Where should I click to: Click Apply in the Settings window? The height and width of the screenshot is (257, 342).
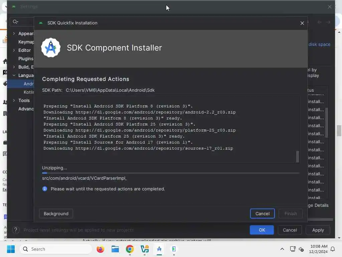click(318, 230)
